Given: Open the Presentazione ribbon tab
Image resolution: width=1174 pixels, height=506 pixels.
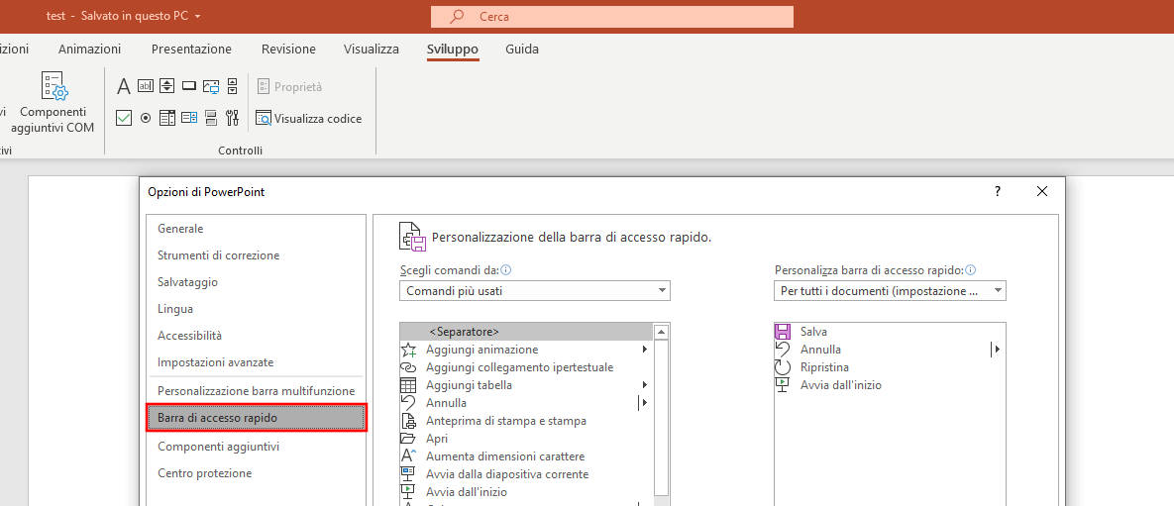Looking at the screenshot, I should (191, 50).
